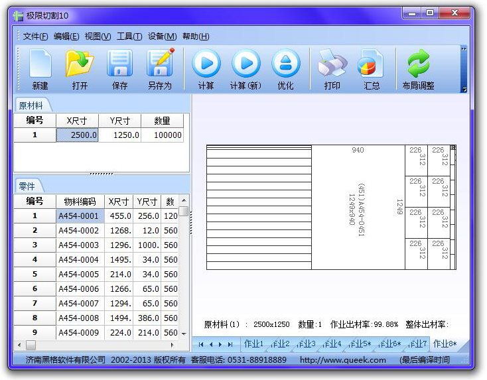Run the 计算(新) play icon

point(246,64)
